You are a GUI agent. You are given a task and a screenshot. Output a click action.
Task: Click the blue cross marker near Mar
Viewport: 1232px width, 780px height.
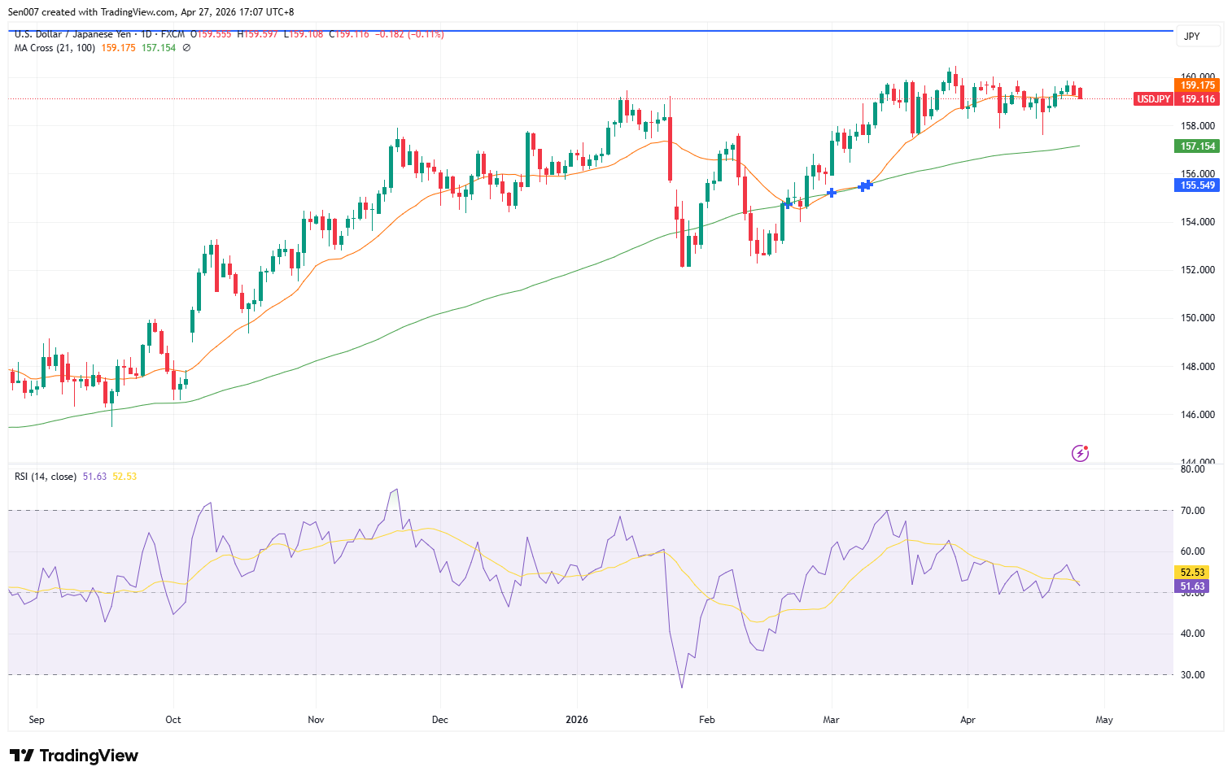coord(830,193)
